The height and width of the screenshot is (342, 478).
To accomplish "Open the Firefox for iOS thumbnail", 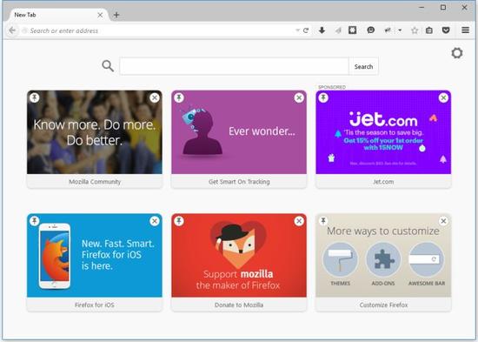I will pos(95,256).
